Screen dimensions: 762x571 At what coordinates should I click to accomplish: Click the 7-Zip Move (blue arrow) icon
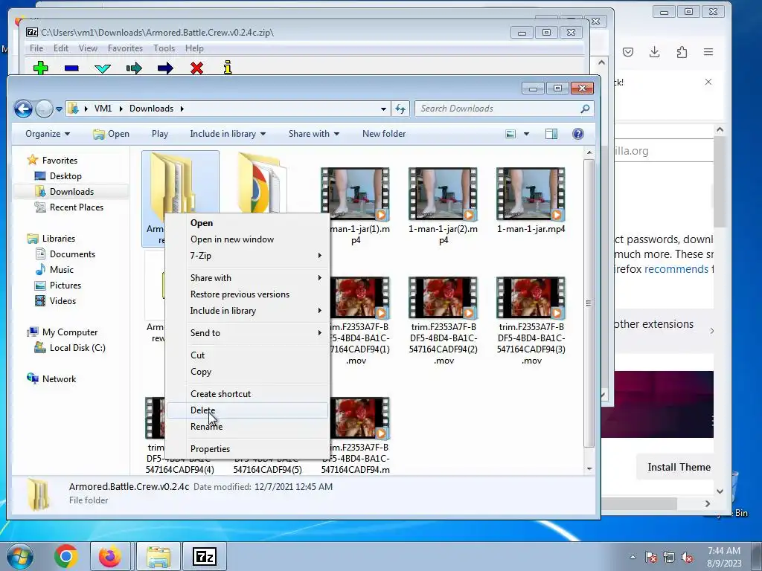tap(165, 68)
